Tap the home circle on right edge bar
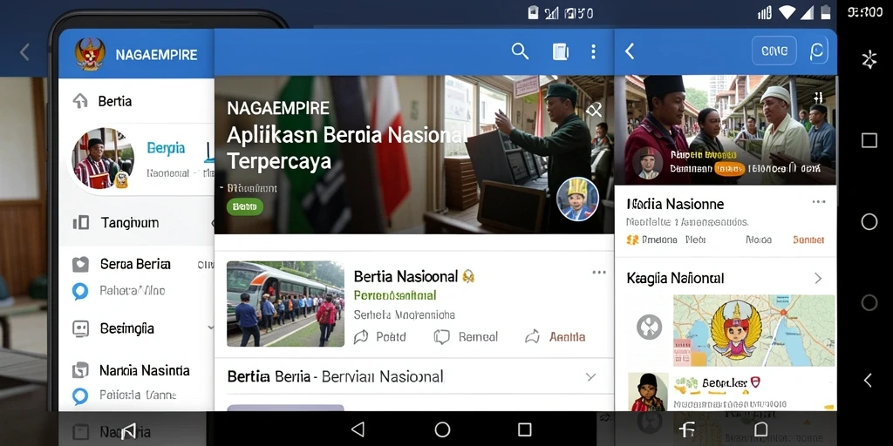 [869, 221]
